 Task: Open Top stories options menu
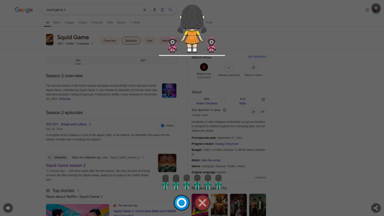[78, 190]
